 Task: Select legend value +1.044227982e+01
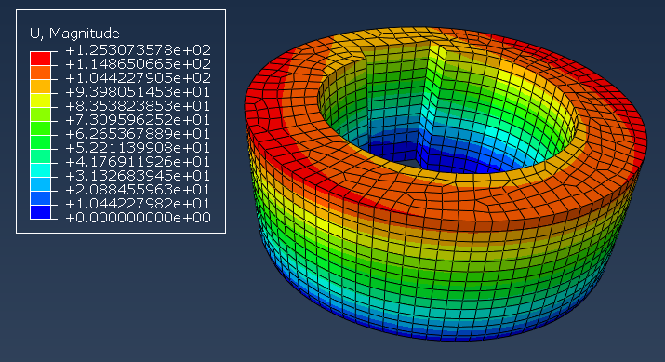tap(139, 204)
